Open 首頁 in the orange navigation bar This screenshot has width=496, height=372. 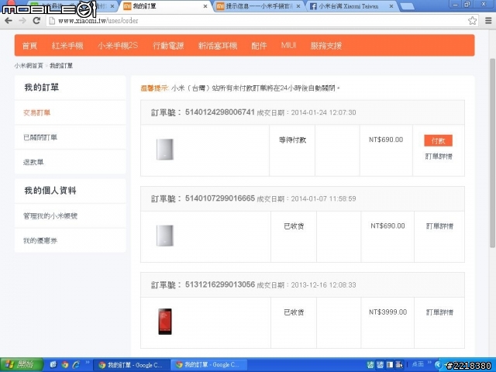(x=29, y=46)
